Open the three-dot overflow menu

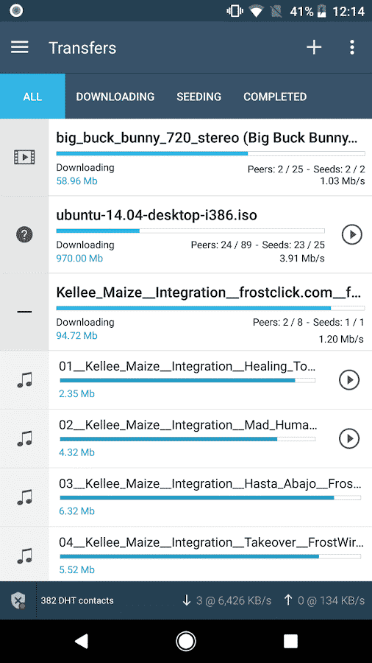(x=352, y=47)
